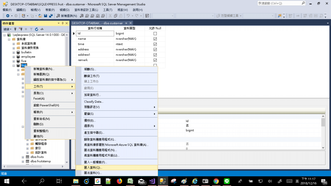Expand the dbo.fruitstemp table node
This screenshot has height=186, width=331.
coord(23,161)
